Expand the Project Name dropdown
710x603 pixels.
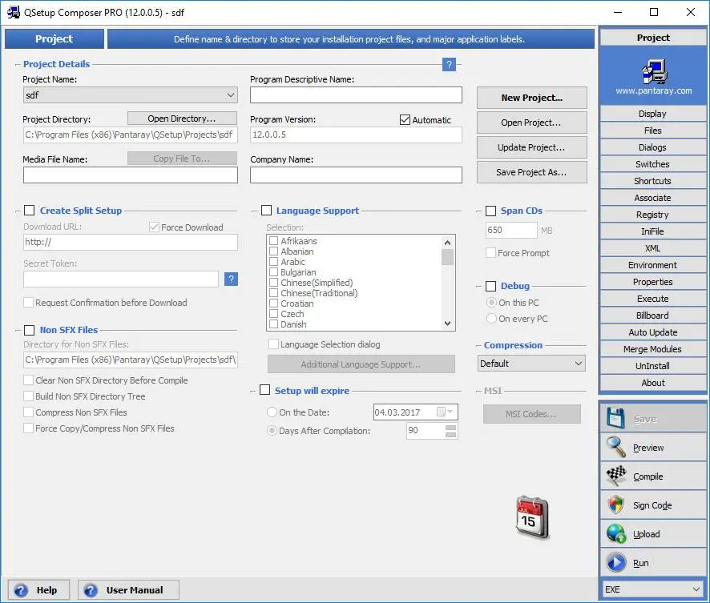click(x=231, y=95)
